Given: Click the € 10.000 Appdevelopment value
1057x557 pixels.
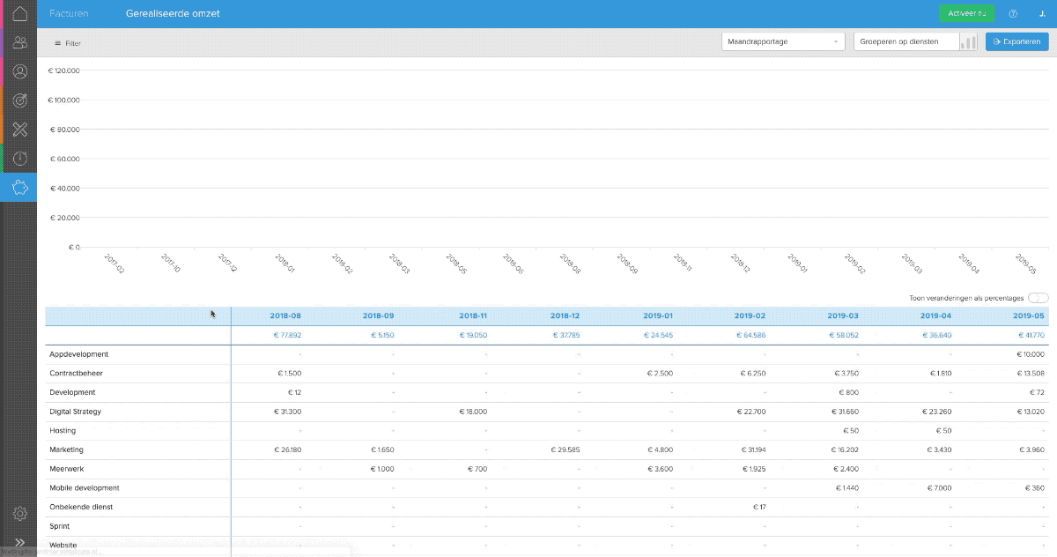Looking at the screenshot, I should tap(1030, 354).
